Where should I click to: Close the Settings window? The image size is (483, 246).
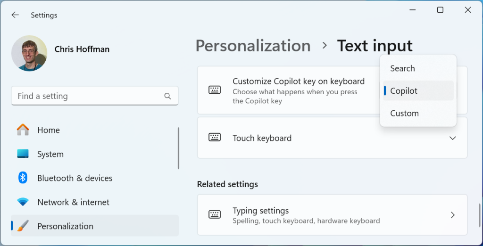[467, 10]
